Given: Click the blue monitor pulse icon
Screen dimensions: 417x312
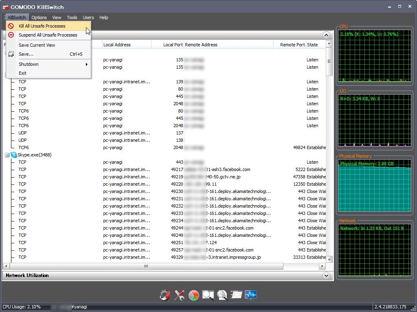Looking at the screenshot, I should (250, 295).
